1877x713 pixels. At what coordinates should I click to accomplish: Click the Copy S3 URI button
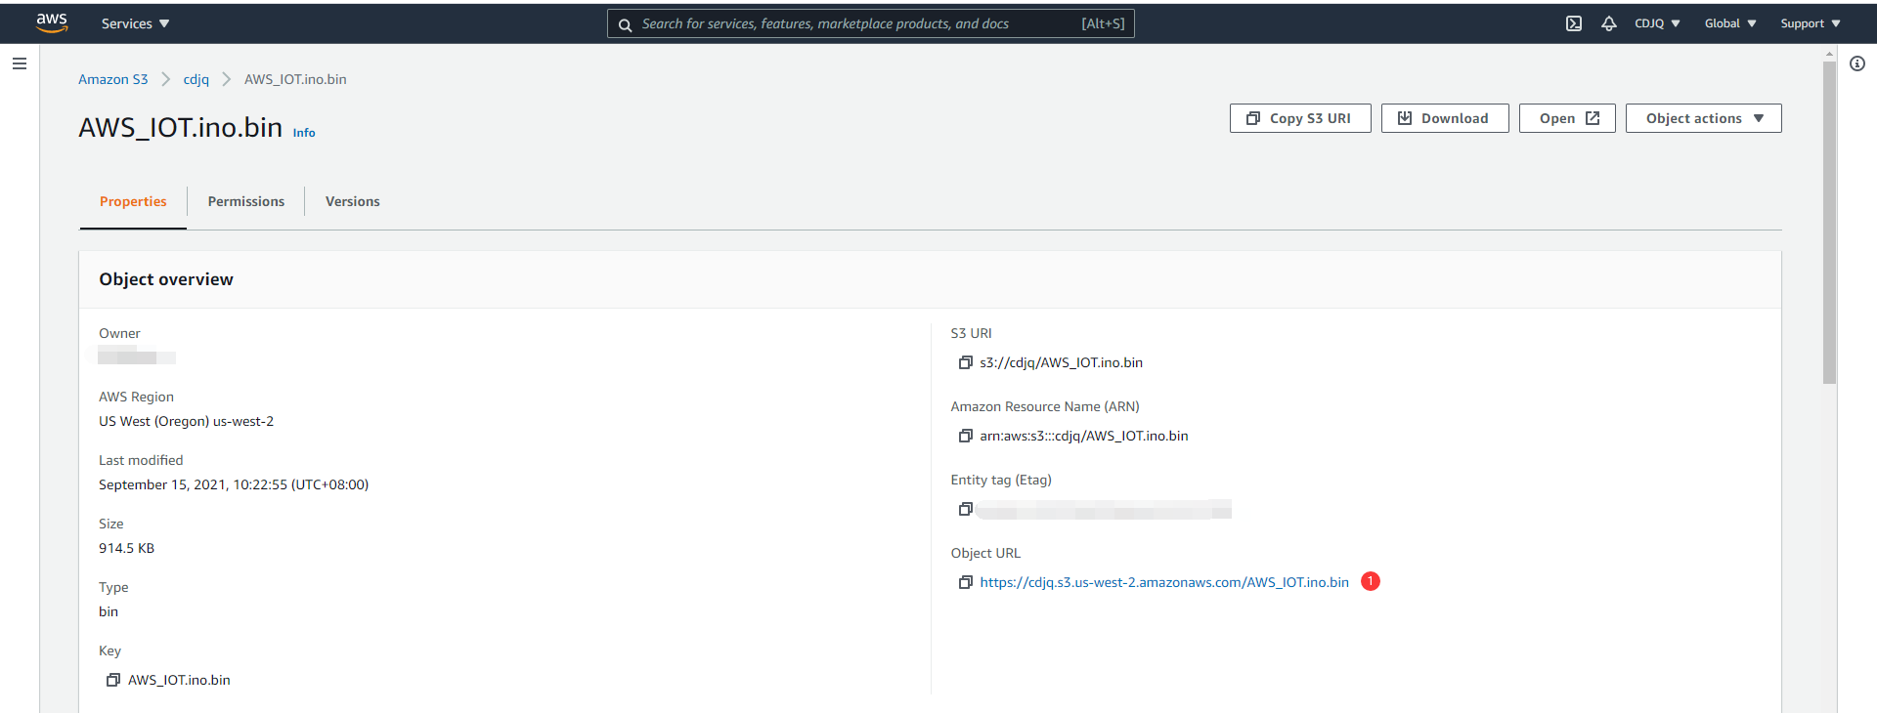(x=1300, y=118)
